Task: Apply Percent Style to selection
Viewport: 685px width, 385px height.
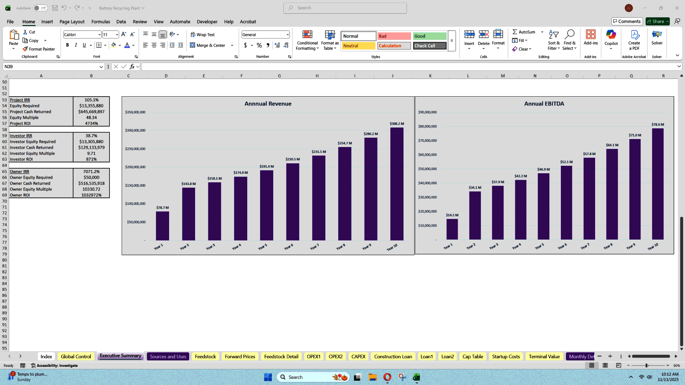Action: coord(259,45)
